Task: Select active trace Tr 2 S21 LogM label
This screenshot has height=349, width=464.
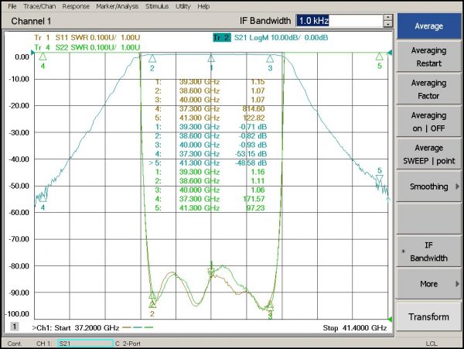Action: (271, 38)
